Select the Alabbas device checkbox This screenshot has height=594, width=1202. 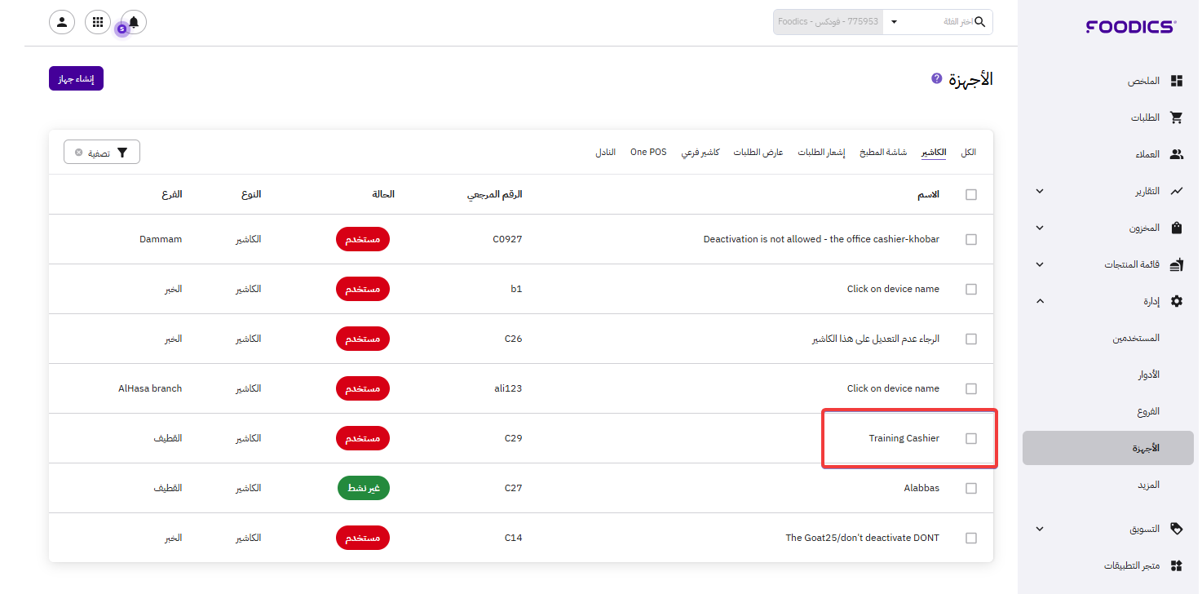pos(970,488)
